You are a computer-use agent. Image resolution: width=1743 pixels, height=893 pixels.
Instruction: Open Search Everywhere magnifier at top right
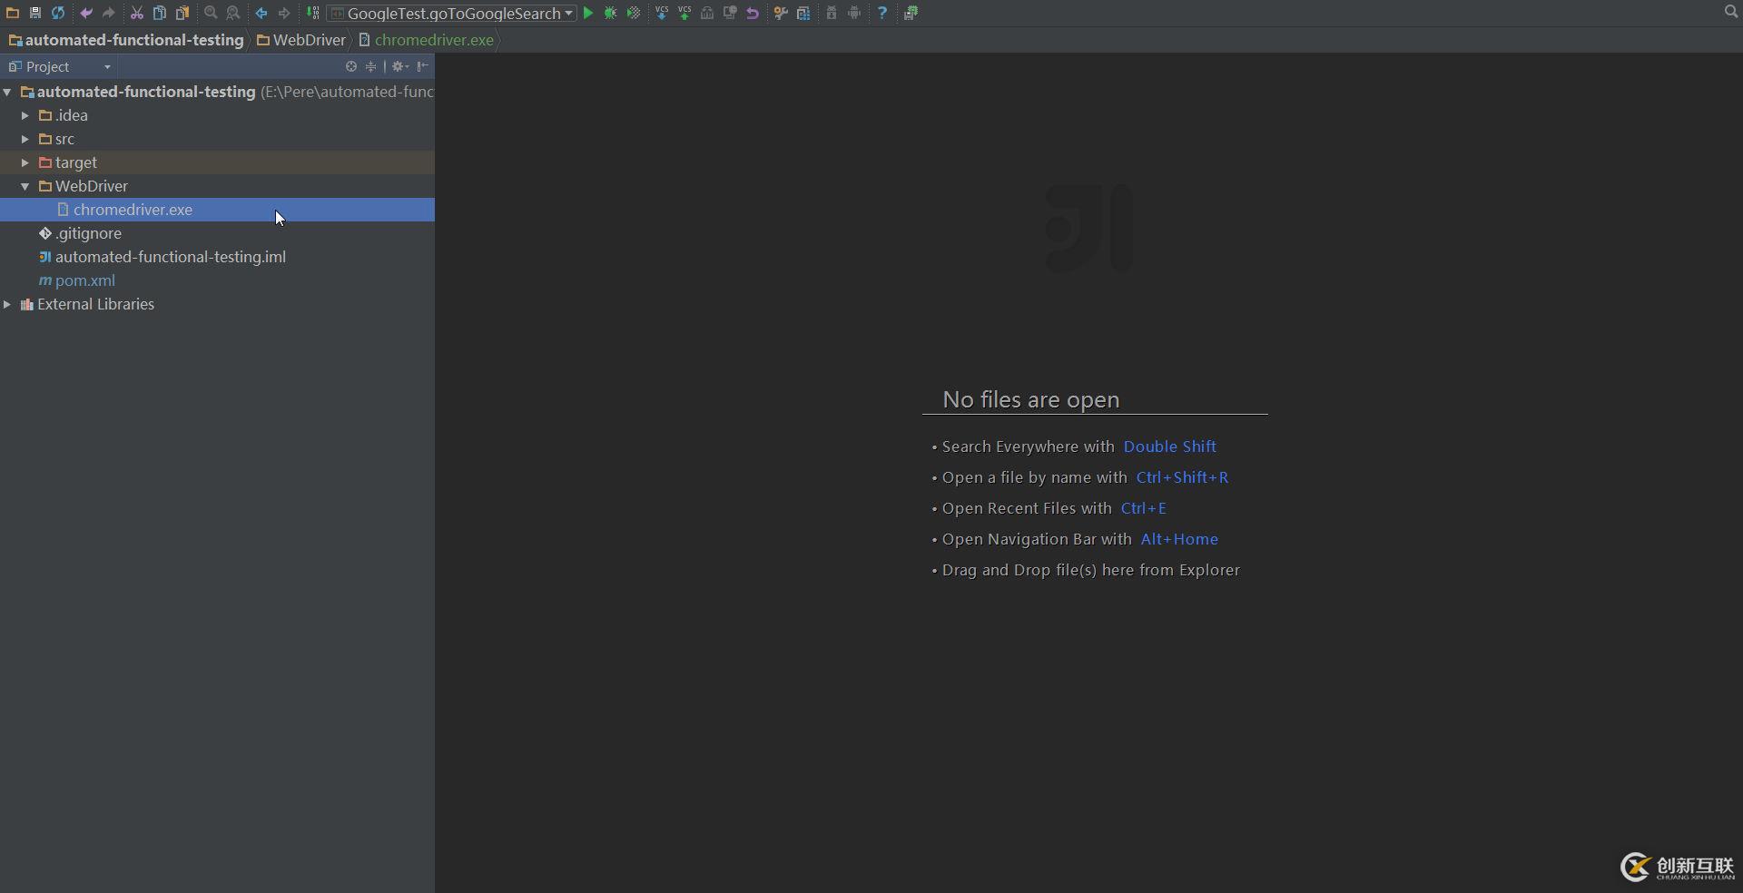1730,12
